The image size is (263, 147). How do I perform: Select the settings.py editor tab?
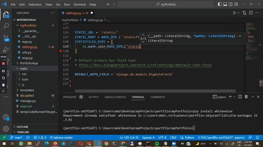click(77, 13)
